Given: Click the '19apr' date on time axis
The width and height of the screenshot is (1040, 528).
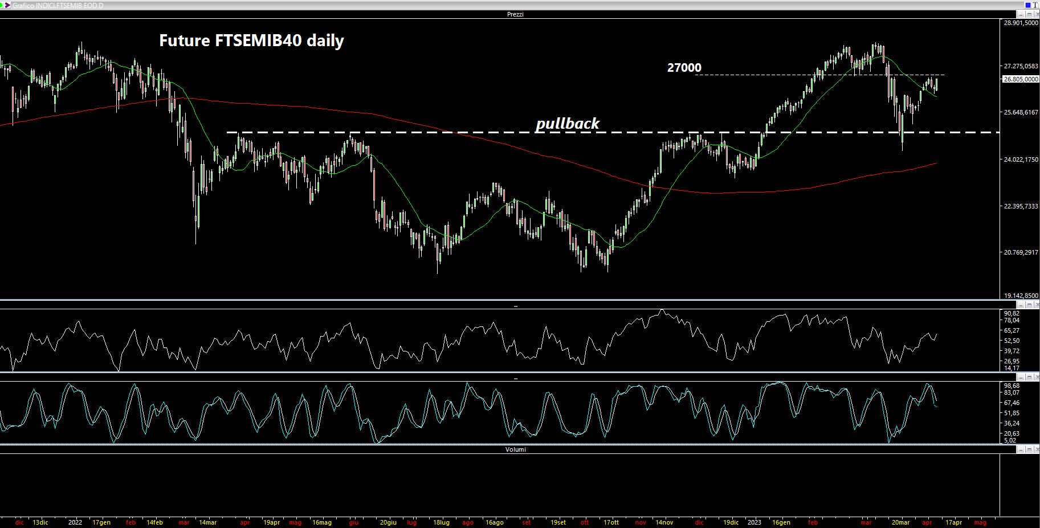Looking at the screenshot, I should click(x=272, y=522).
